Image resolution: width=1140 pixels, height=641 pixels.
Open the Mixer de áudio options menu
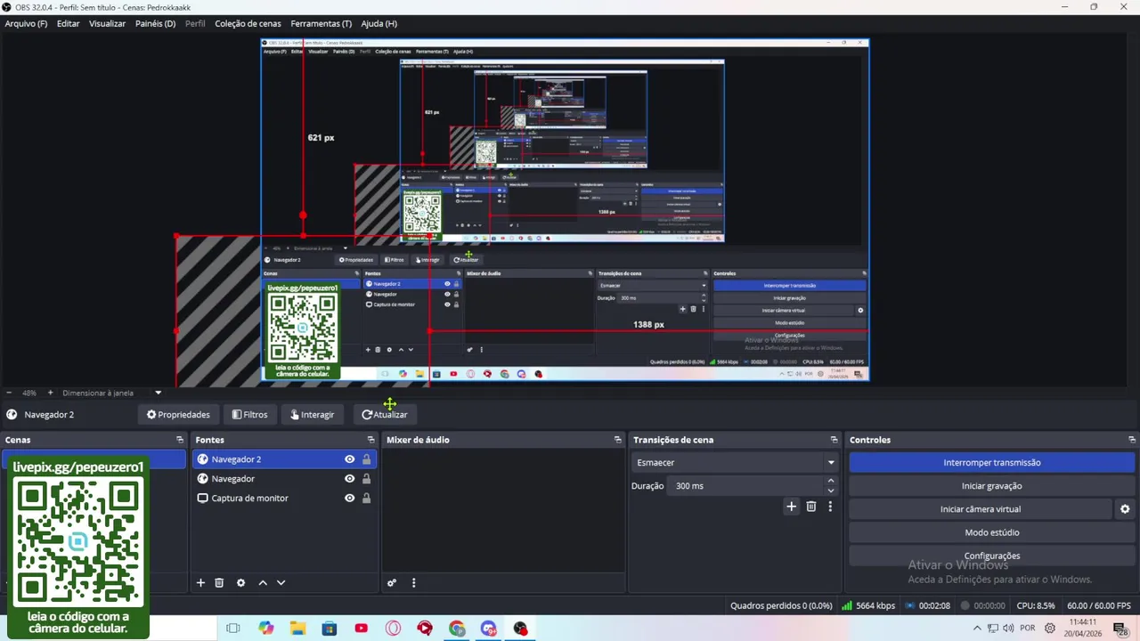pyautogui.click(x=413, y=583)
